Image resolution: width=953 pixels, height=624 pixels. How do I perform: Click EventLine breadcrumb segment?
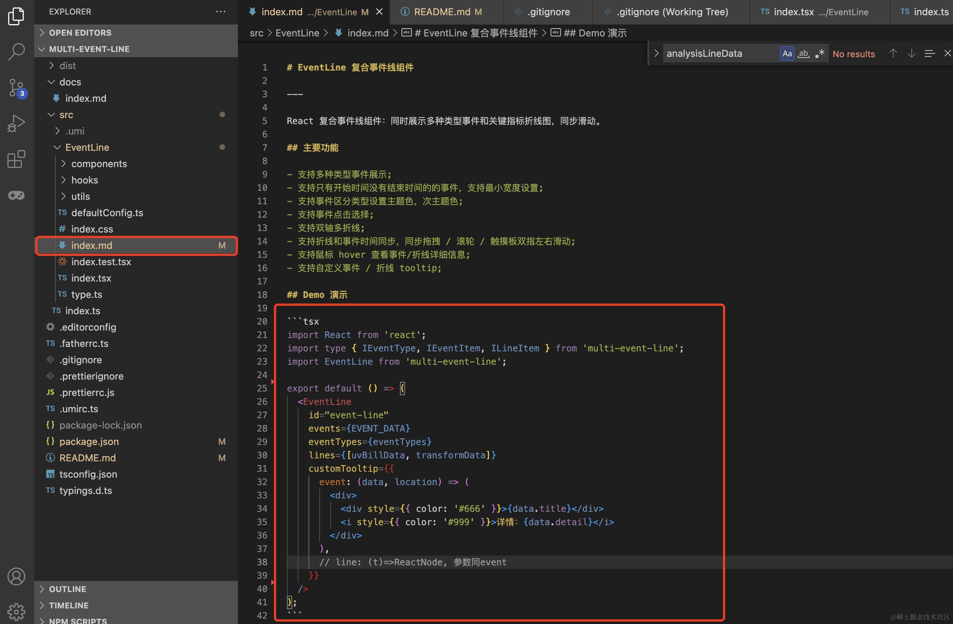297,33
